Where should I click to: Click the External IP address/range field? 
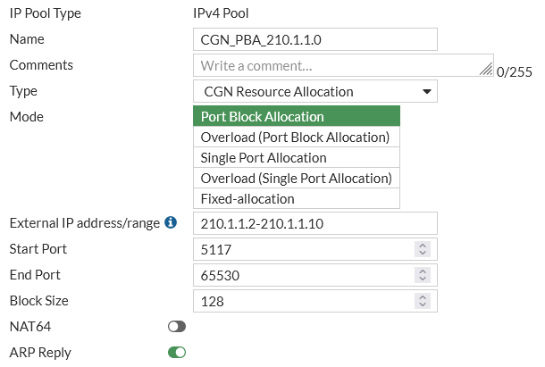click(x=314, y=223)
